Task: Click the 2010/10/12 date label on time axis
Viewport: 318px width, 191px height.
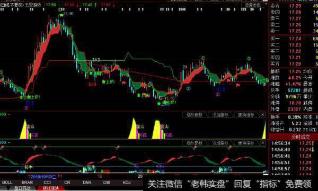Action: [x=43, y=177]
